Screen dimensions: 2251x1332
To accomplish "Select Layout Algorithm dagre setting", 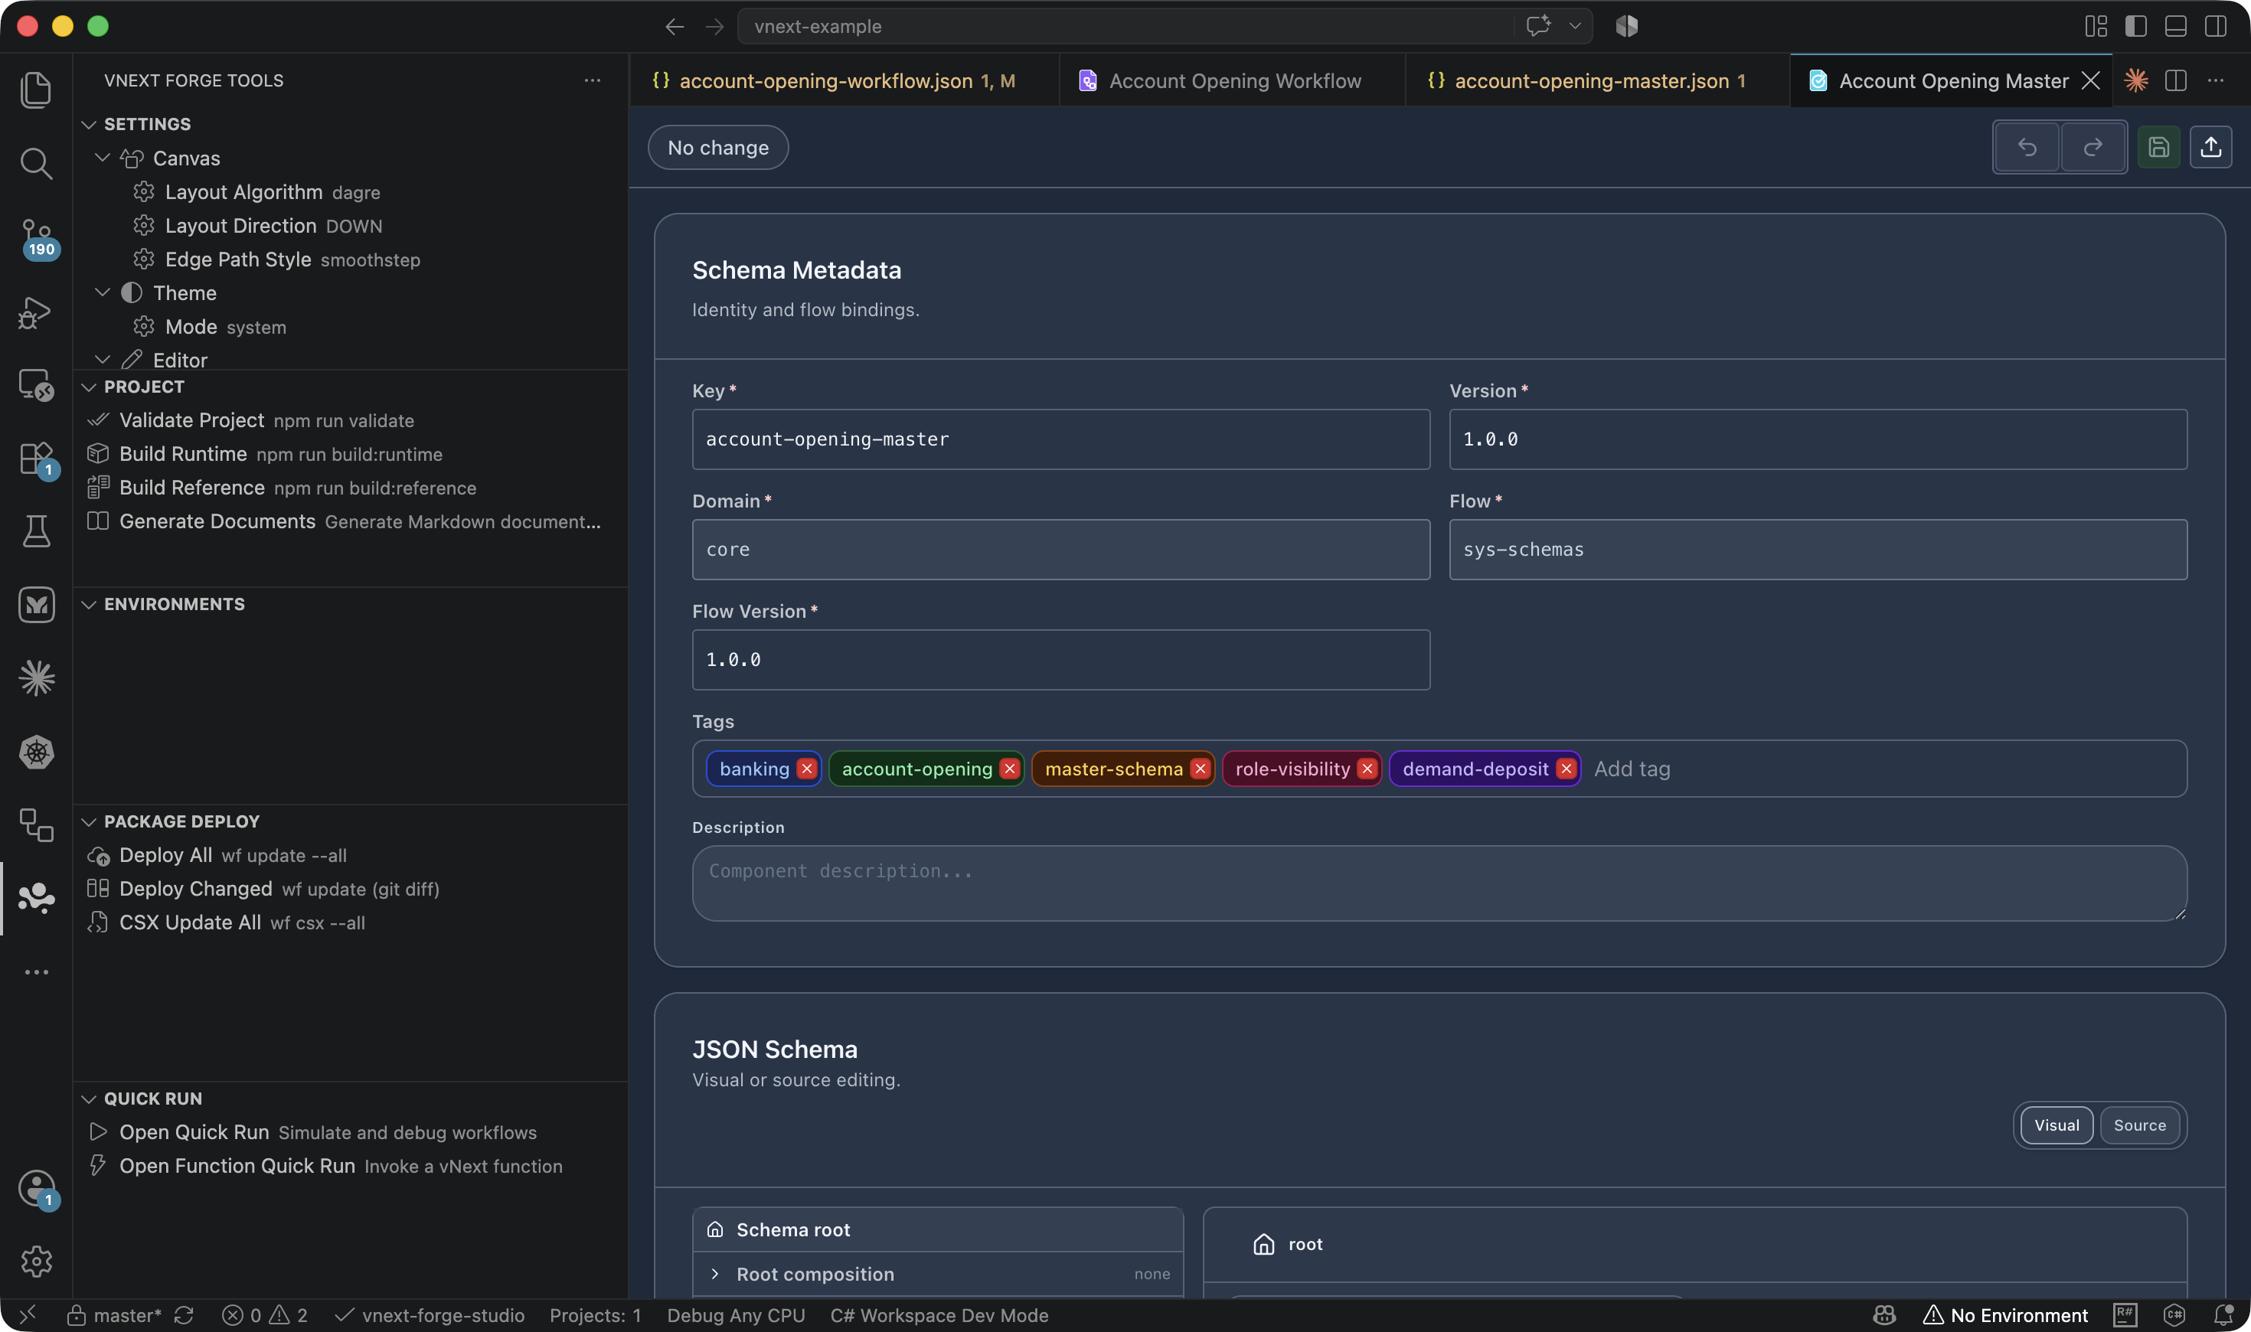I will coord(350,192).
